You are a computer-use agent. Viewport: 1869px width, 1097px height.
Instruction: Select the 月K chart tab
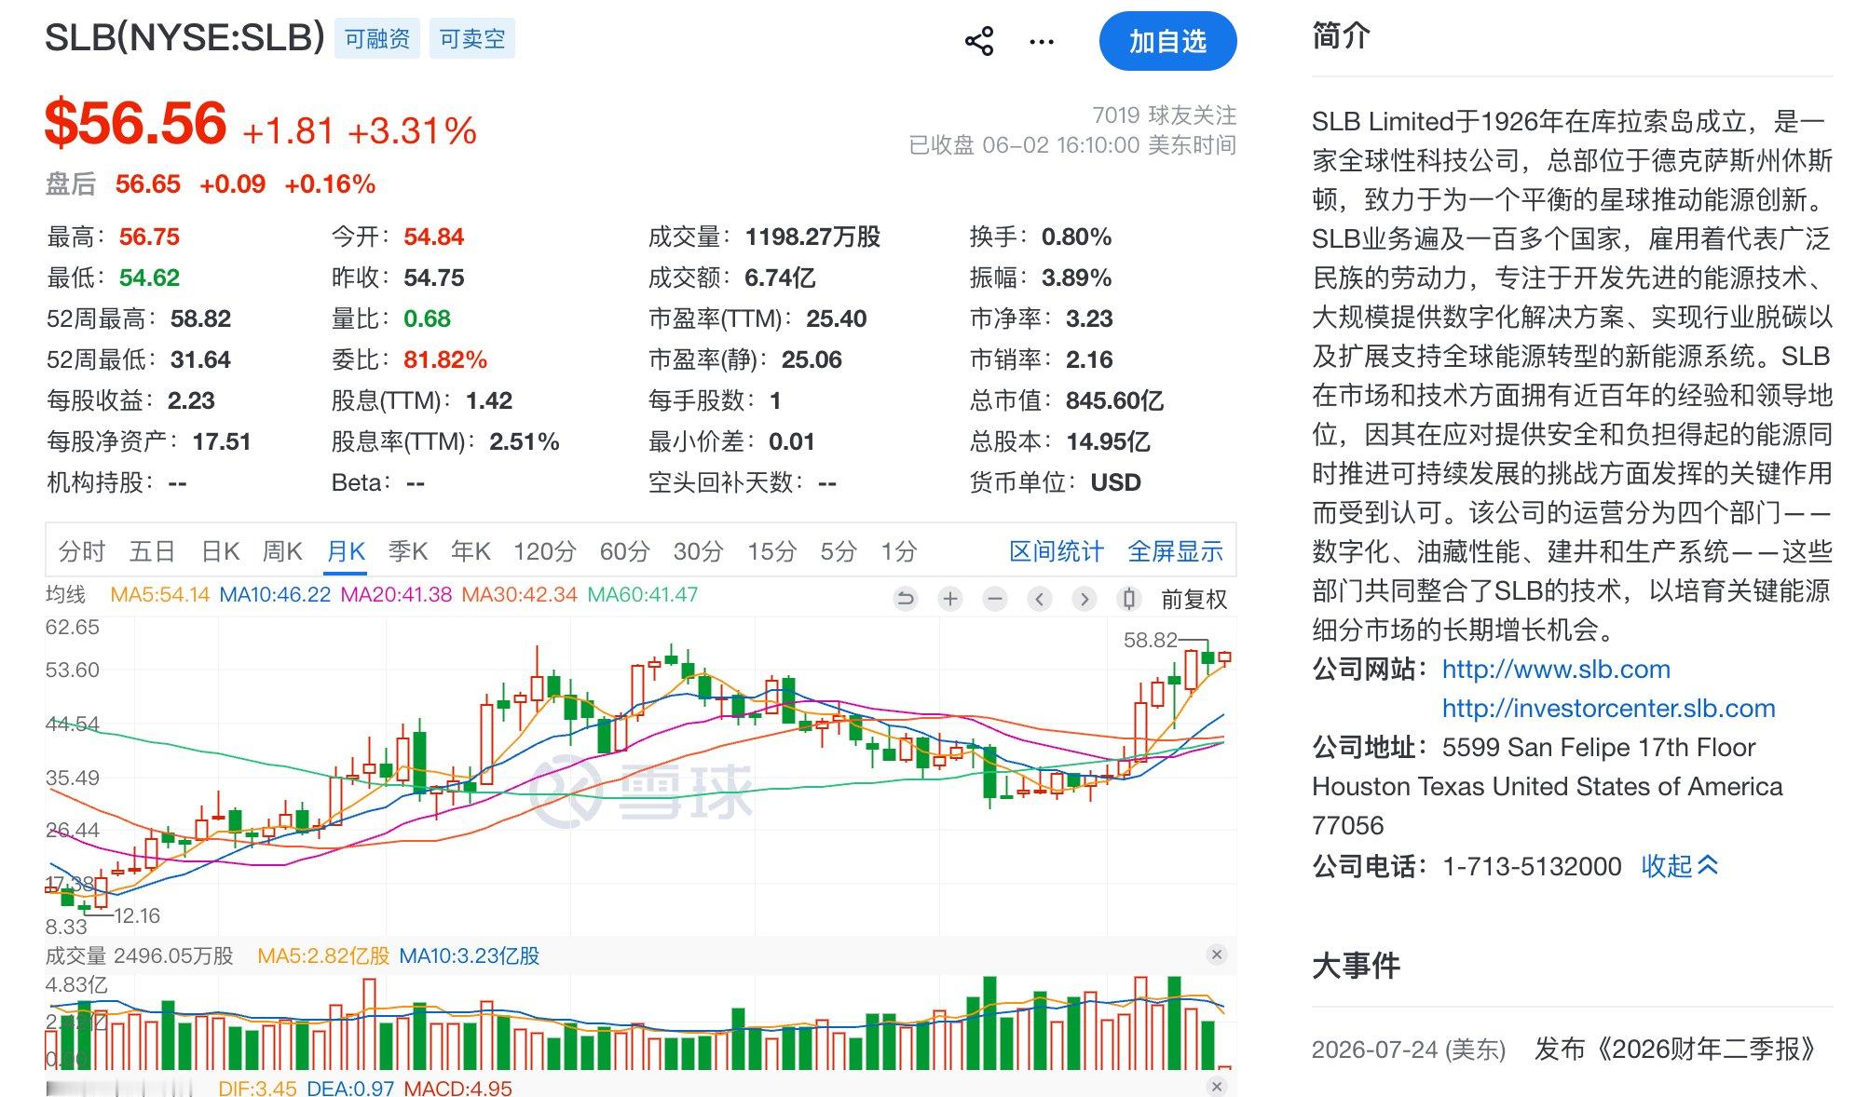[346, 551]
